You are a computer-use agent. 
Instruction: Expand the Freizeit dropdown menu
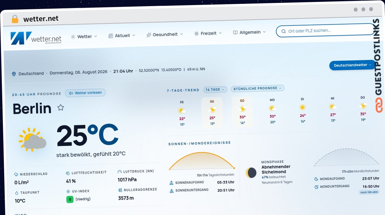[x=208, y=33]
